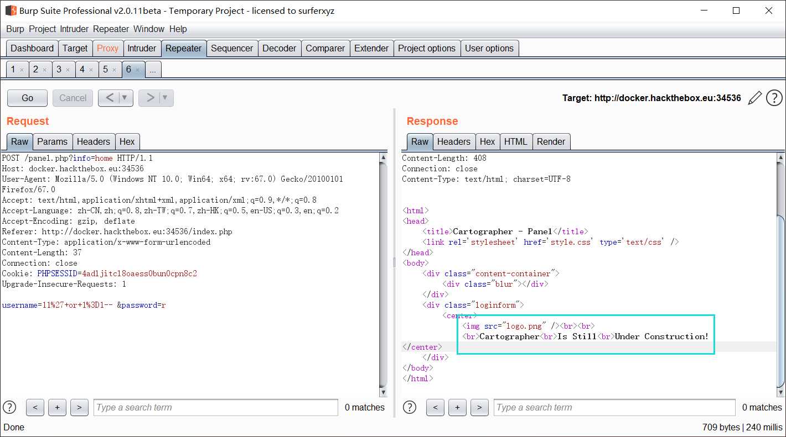
Task: Switch to the Dashboard tab
Action: click(x=32, y=48)
